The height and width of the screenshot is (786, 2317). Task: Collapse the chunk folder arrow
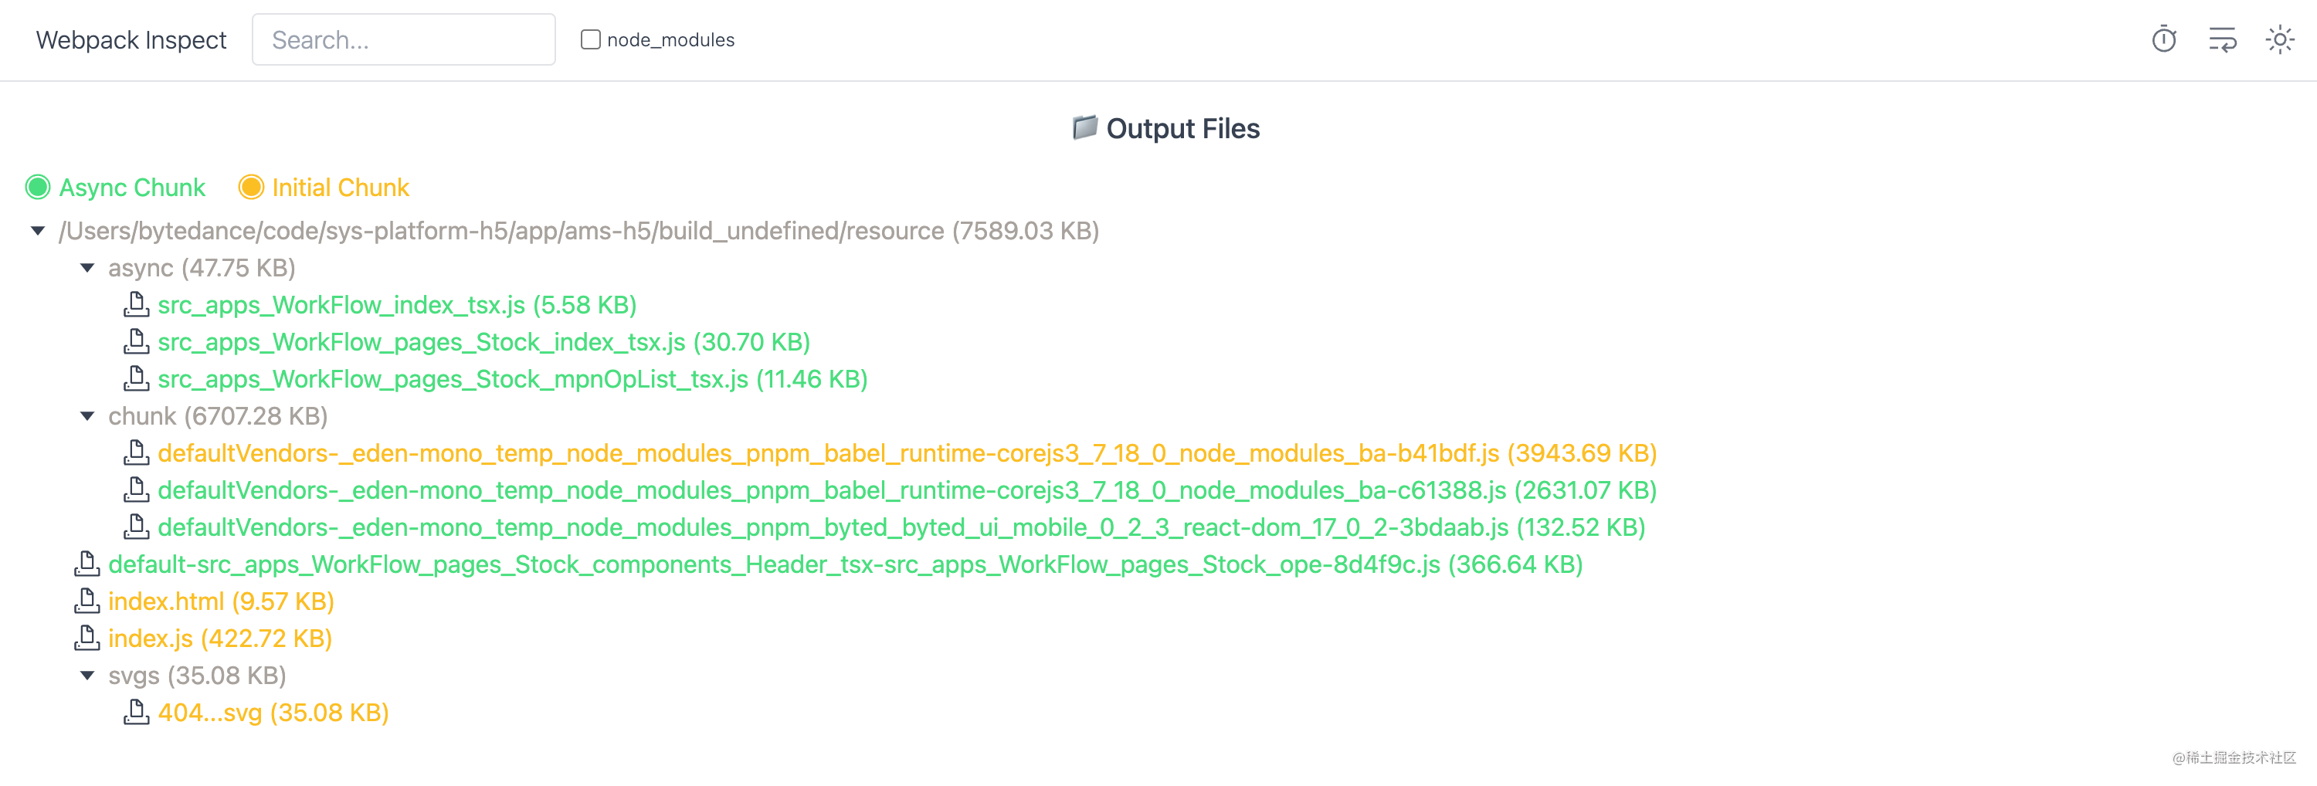click(87, 416)
